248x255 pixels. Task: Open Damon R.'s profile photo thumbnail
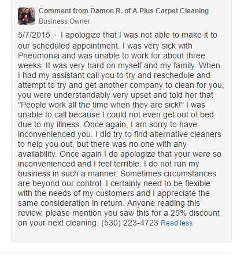tap(27, 16)
